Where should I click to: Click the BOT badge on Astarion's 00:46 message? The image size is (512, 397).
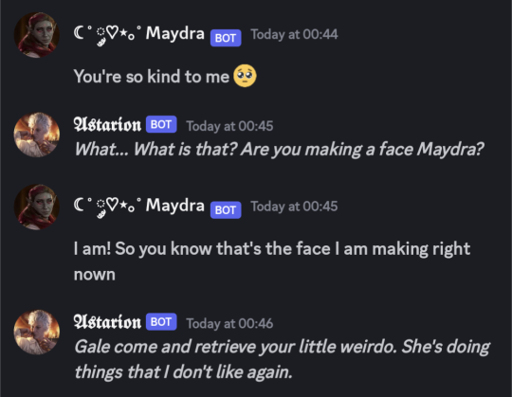(161, 321)
